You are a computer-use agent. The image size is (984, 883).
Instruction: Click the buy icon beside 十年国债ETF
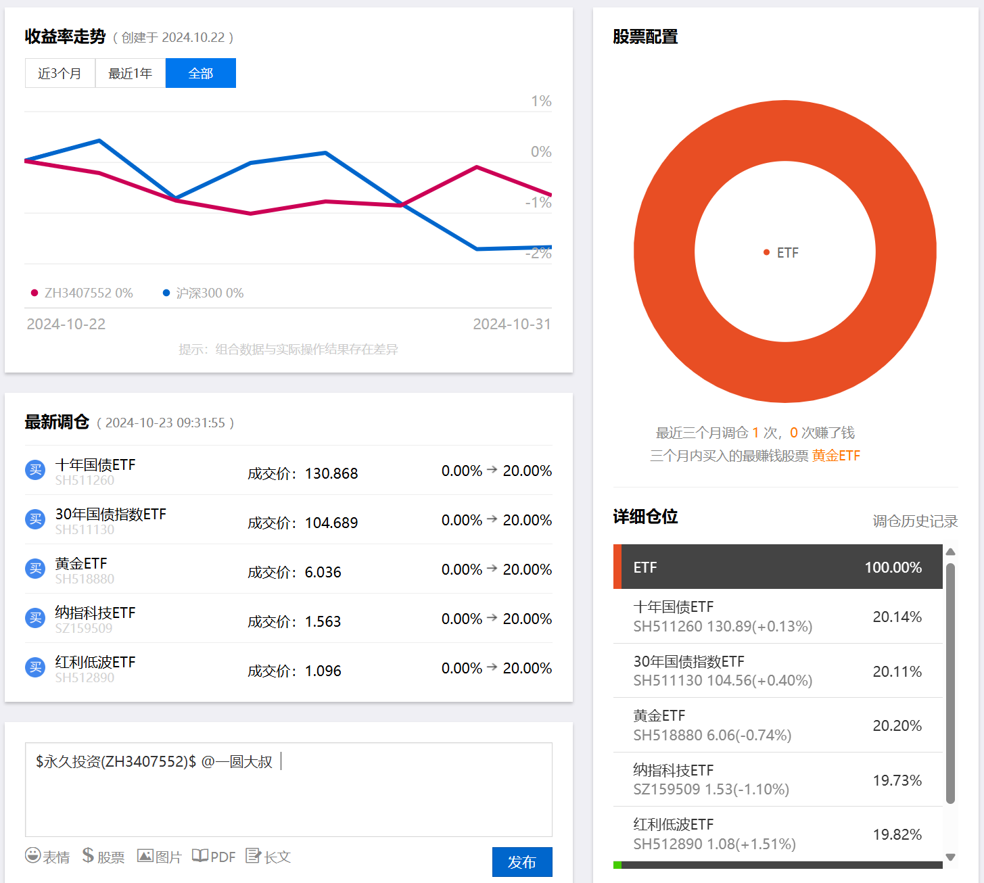point(35,470)
